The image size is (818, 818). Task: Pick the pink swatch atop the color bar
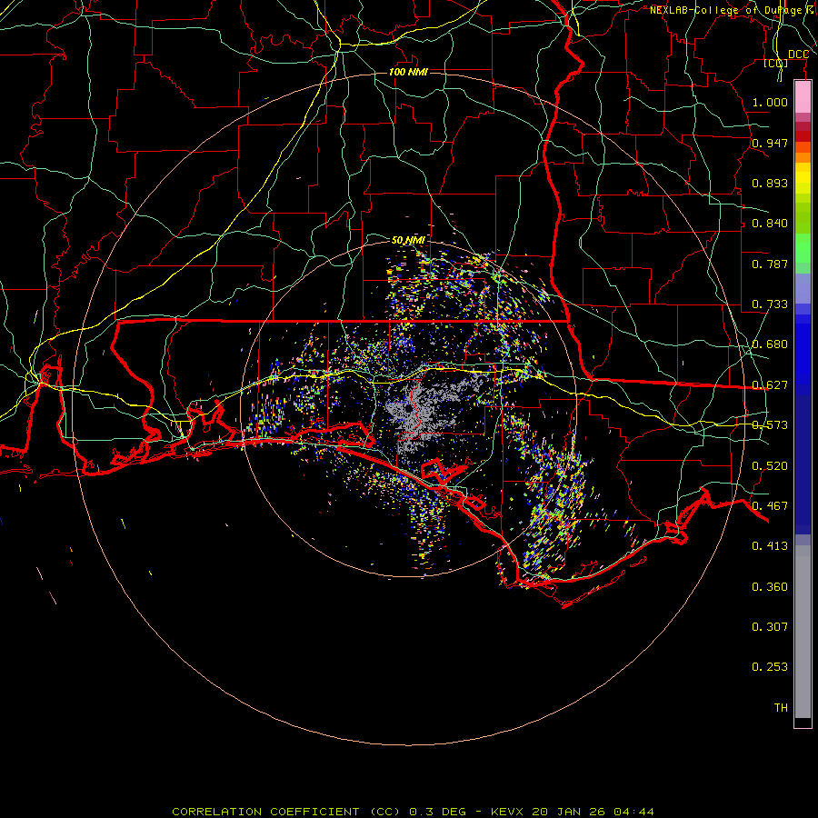(x=803, y=95)
